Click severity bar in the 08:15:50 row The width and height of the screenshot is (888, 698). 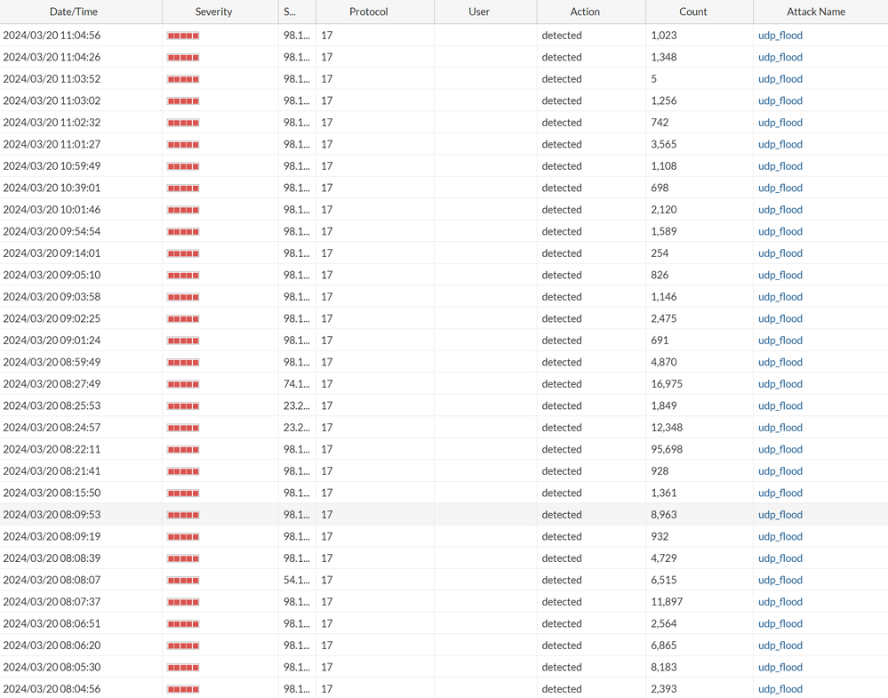click(183, 493)
